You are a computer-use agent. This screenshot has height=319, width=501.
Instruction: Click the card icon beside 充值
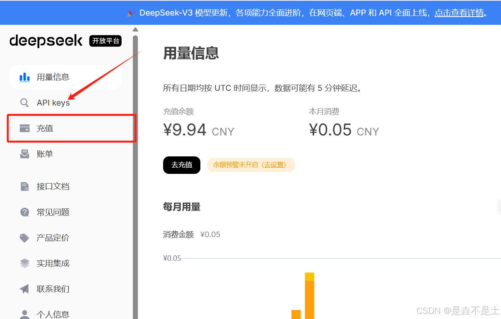click(24, 128)
